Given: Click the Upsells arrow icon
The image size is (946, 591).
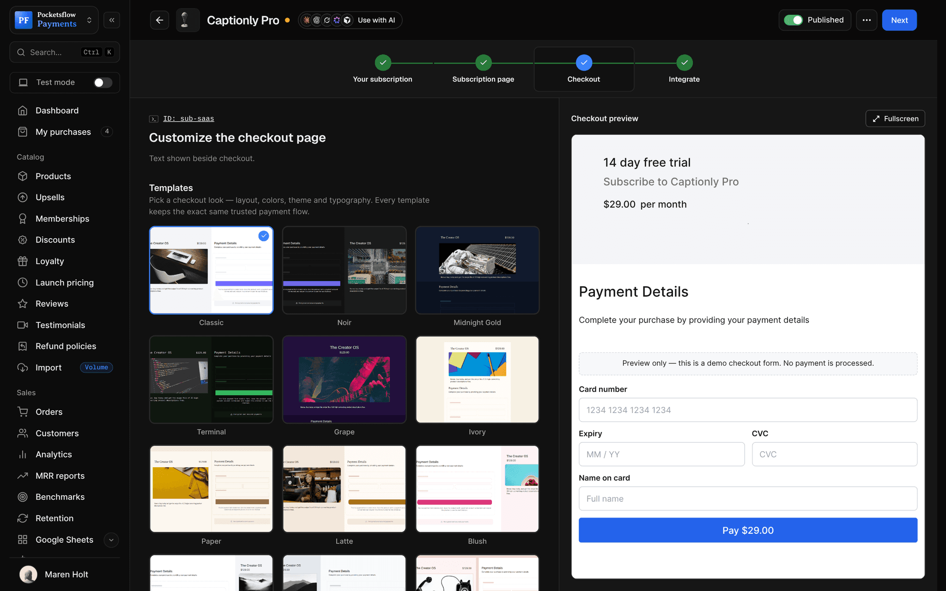Looking at the screenshot, I should 23,197.
